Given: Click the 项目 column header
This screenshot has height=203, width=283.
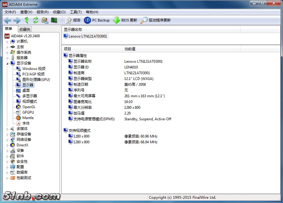Looking at the screenshot, I should pyautogui.click(x=67, y=49).
